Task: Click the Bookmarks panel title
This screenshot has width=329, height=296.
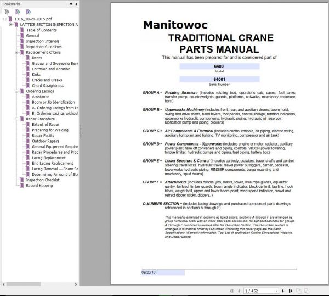Action: pos(12,4)
